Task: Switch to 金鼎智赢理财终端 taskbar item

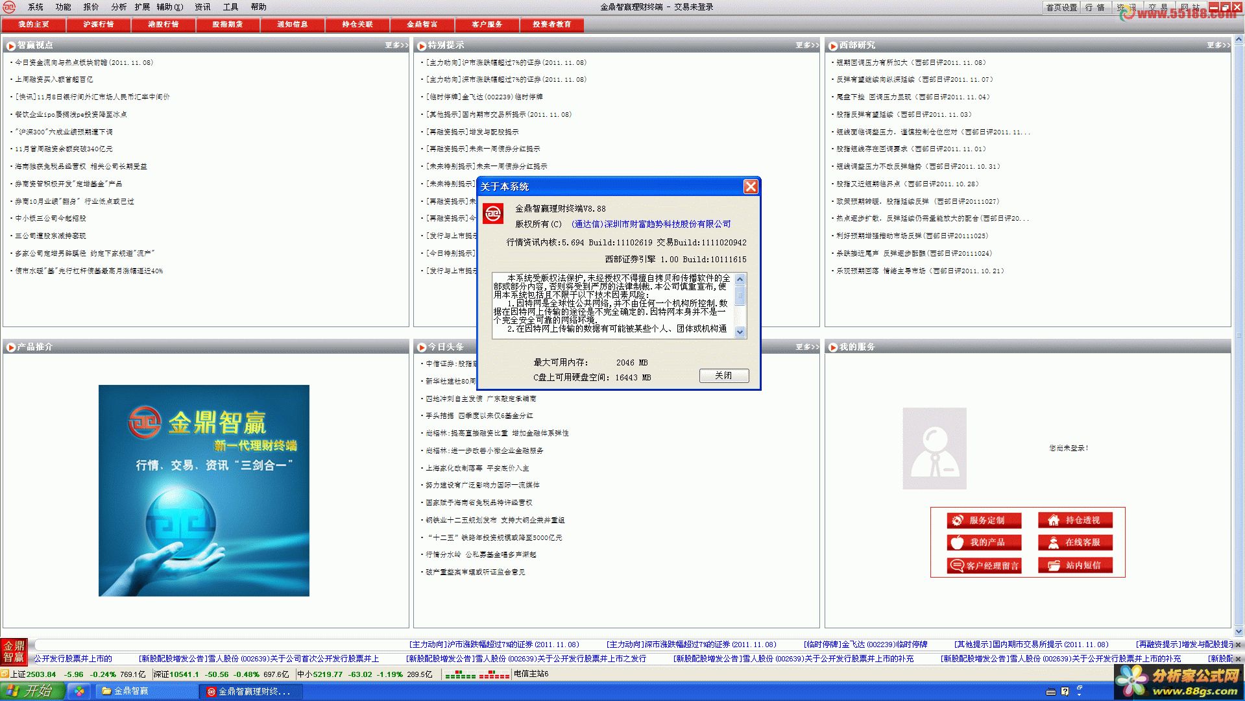Action: [x=252, y=691]
